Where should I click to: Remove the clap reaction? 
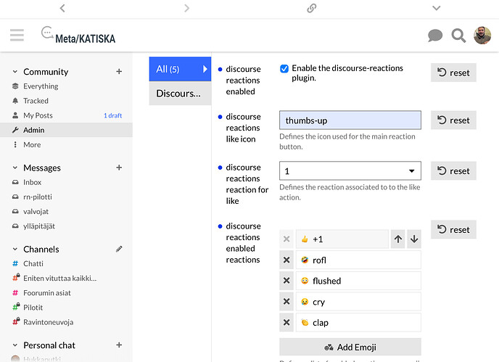286,323
